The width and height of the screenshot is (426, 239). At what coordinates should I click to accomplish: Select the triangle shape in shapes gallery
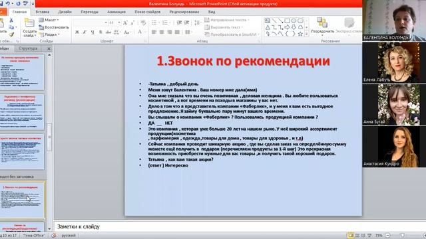click(268, 27)
